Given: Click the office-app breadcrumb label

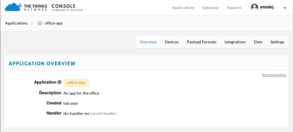Looking at the screenshot, I should 54,23.
